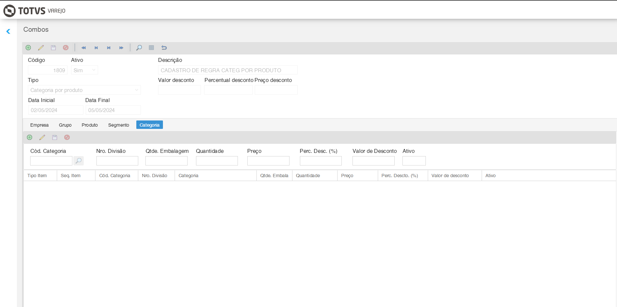Viewport: 617px width, 307px height.
Task: Open the Ativo Sim dropdown
Action: click(x=84, y=70)
